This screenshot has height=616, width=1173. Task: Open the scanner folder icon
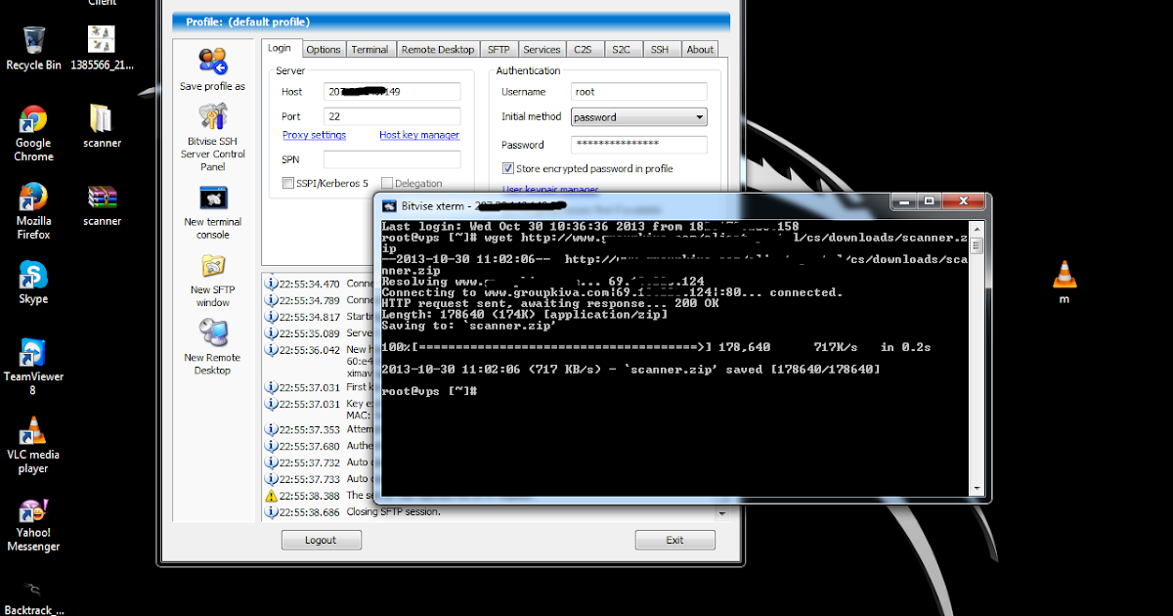coord(102,126)
